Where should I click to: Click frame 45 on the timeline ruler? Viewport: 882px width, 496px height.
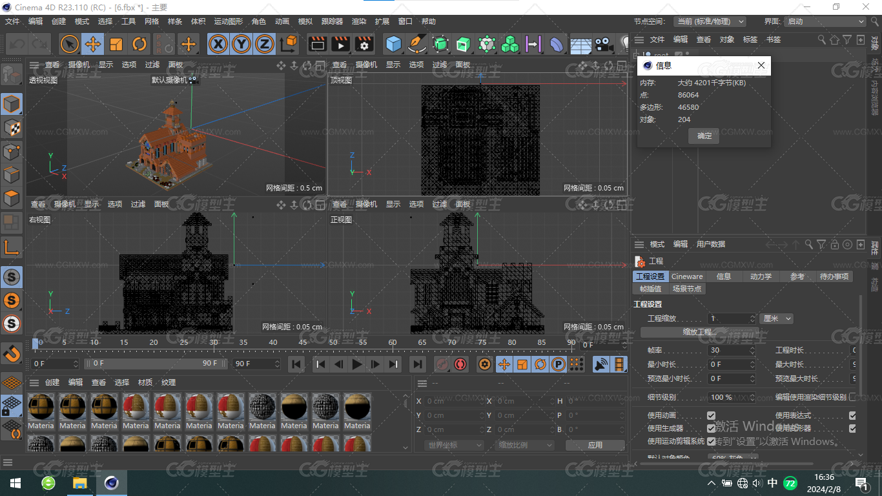(x=303, y=342)
